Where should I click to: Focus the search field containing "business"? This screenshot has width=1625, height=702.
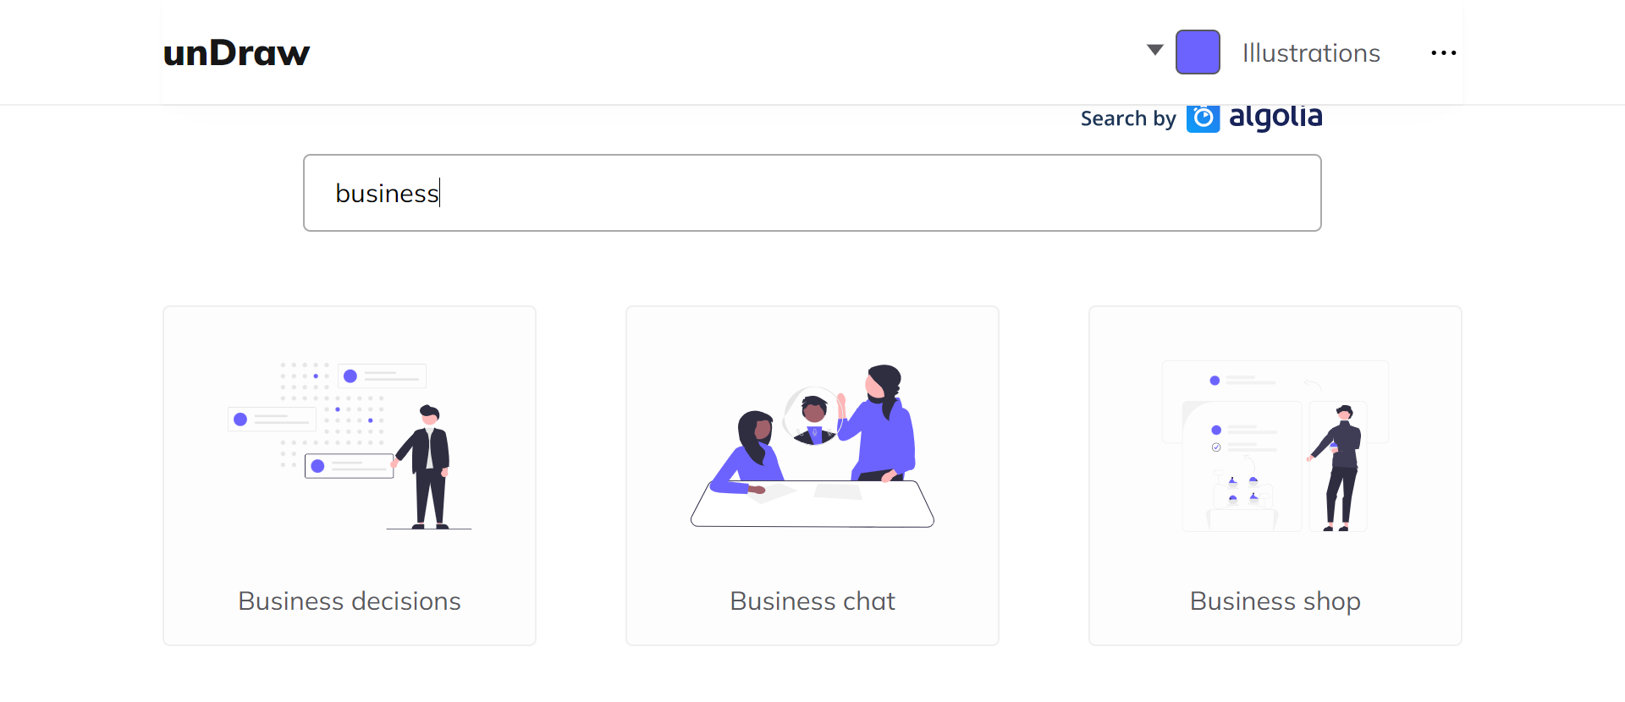coord(812,193)
